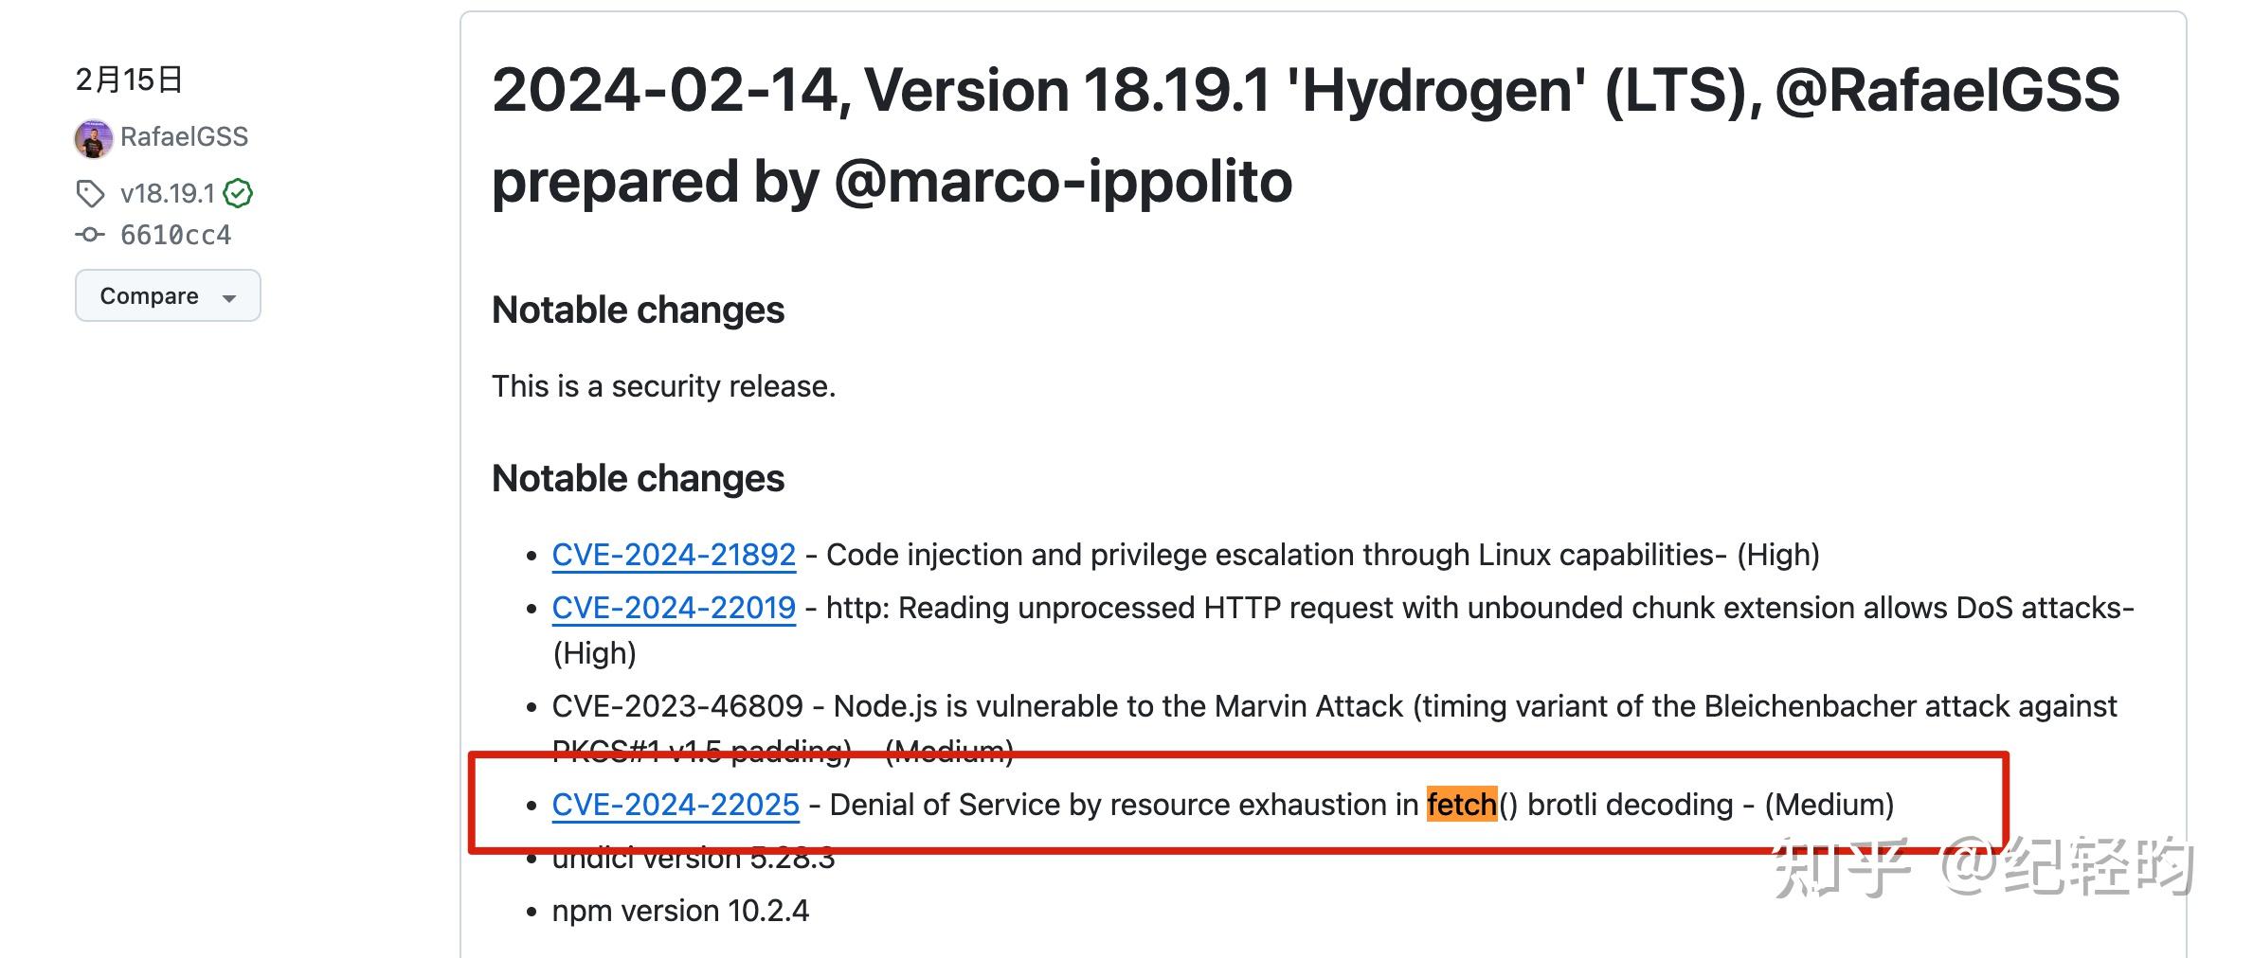Click 'This is a security release.' text
Viewport: 2253px width, 958px height.
click(x=663, y=386)
